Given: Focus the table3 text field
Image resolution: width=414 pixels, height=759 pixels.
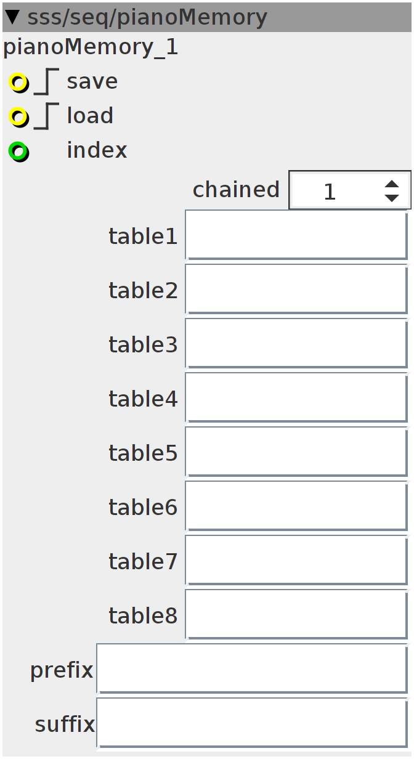Looking at the screenshot, I should pyautogui.click(x=296, y=344).
